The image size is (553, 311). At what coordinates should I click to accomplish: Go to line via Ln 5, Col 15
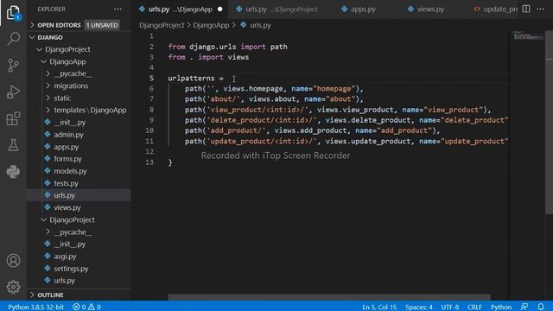[379, 307]
